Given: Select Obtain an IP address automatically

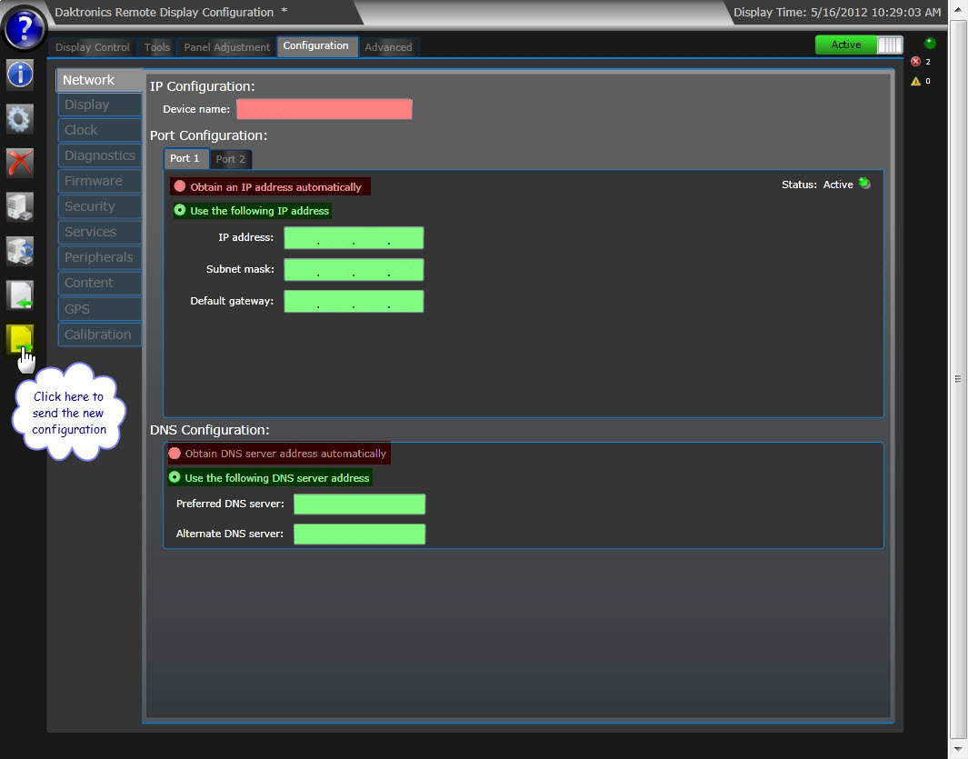Looking at the screenshot, I should click(180, 186).
